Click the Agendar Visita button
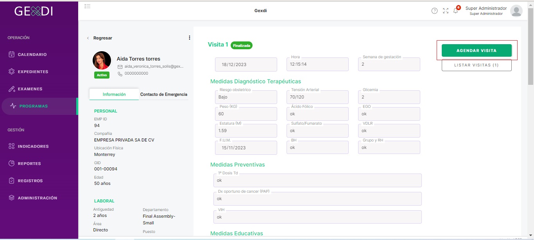Image resolution: width=534 pixels, height=240 pixels. point(477,50)
